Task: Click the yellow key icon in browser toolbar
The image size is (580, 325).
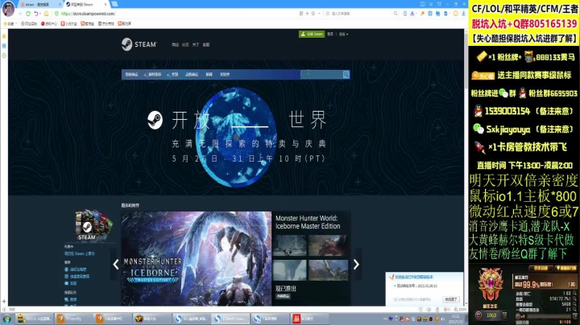Action: (x=422, y=14)
